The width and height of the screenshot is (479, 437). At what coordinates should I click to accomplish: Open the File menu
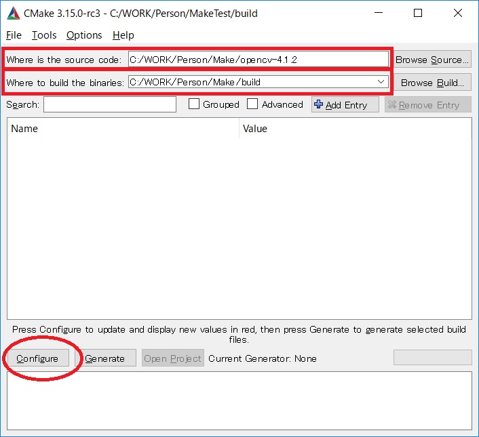14,35
